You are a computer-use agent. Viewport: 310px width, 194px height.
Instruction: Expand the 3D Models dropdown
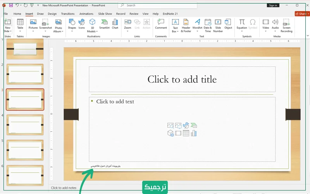coord(97,31)
